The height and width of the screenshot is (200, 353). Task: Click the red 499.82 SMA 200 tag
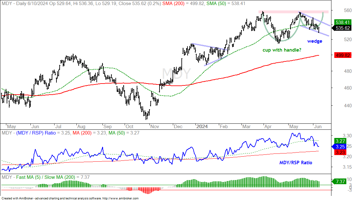[343, 55]
